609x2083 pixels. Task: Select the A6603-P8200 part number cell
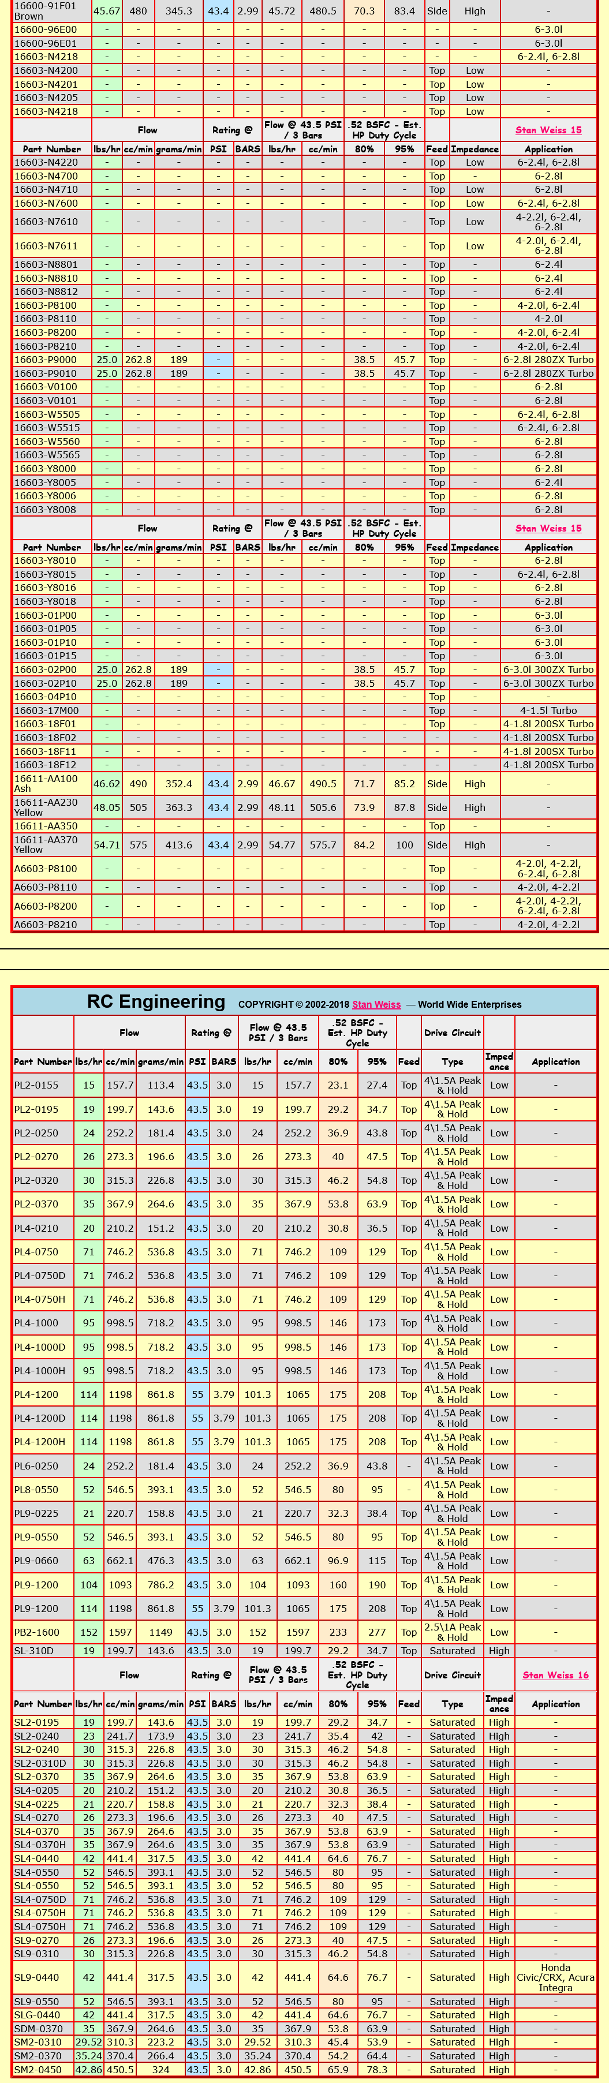point(45,906)
